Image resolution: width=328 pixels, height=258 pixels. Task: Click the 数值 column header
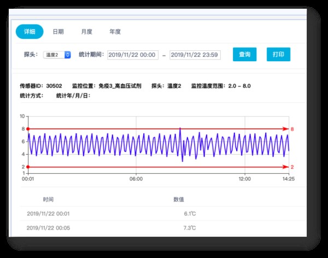179,200
